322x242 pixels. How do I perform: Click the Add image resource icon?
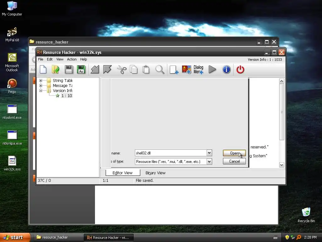point(186,70)
